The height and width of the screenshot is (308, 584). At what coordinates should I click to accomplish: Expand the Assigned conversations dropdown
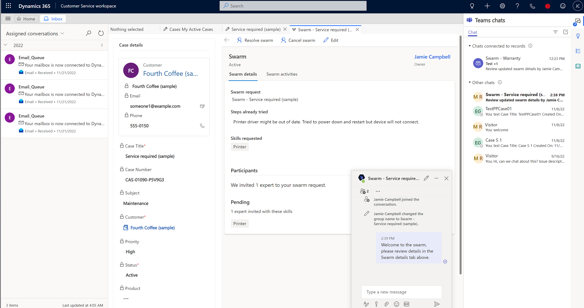point(62,33)
